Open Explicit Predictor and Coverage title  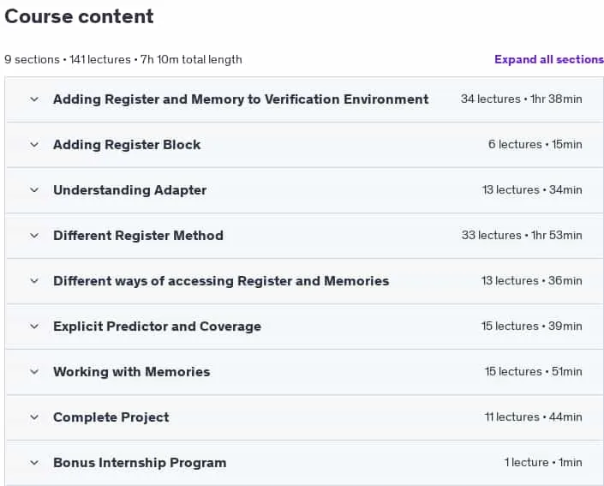pyautogui.click(x=157, y=327)
